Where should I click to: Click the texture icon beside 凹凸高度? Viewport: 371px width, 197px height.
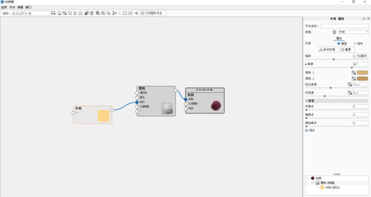[350, 85]
